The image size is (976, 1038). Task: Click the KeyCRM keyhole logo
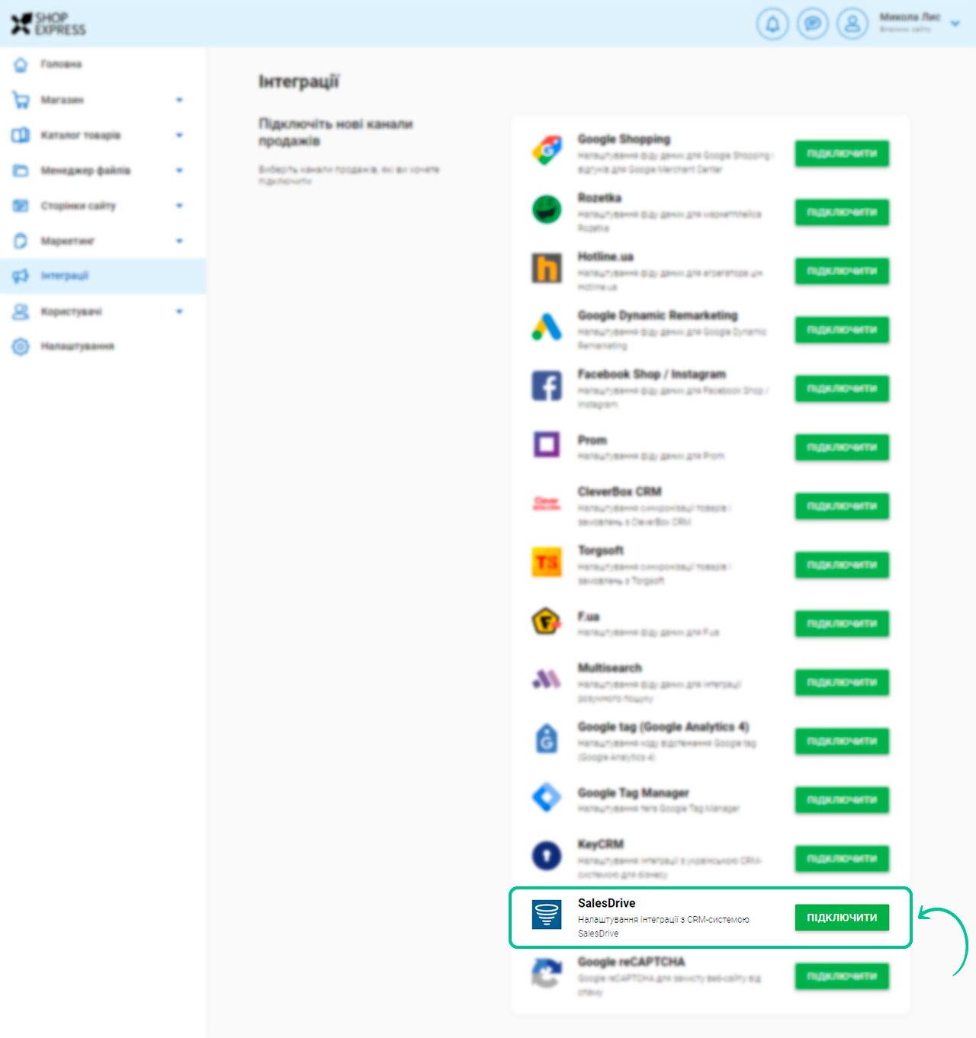tap(547, 856)
